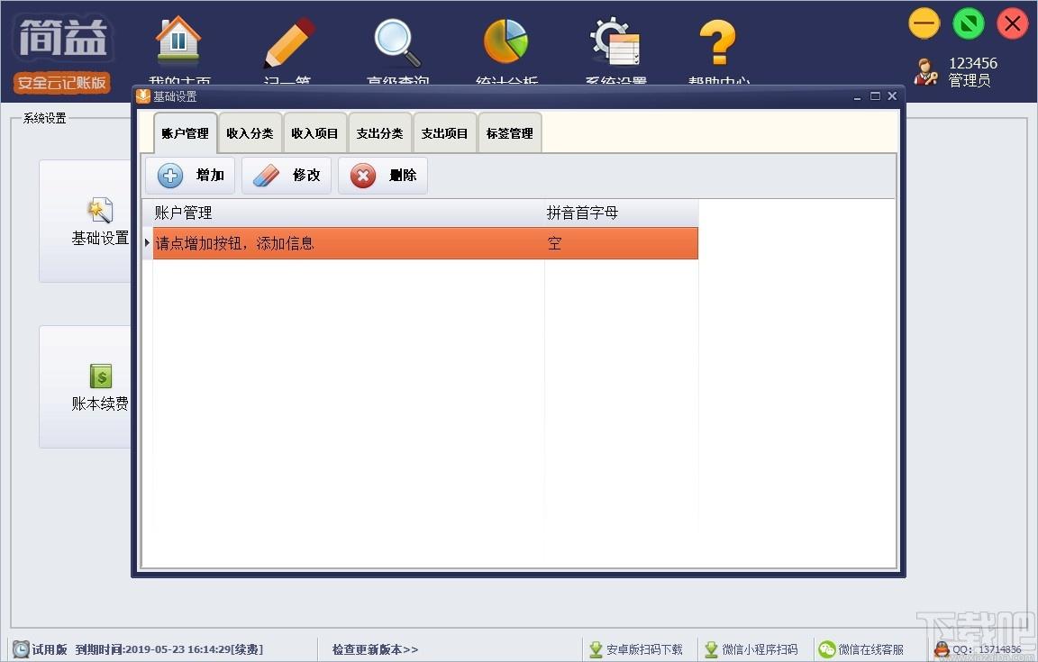
Task: Select the row 请点增加按钮，添加信息
Action: 425,243
